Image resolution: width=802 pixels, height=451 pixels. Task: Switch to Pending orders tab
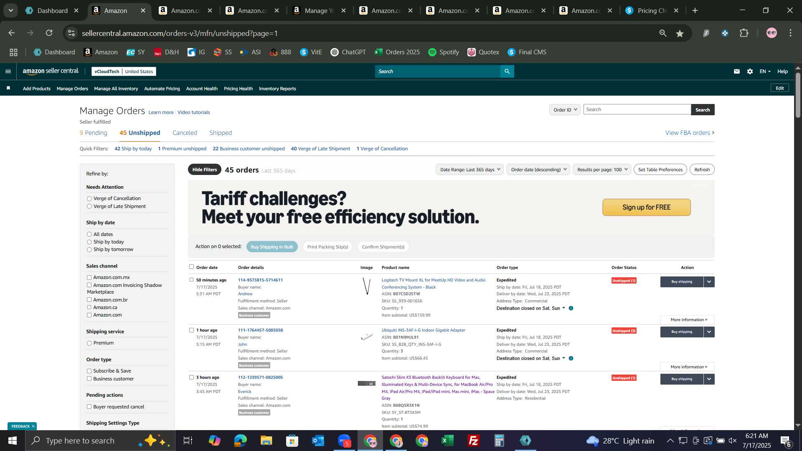94,133
